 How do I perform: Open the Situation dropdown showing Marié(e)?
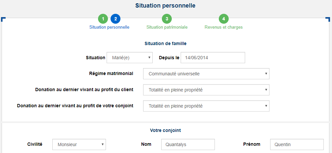click(x=130, y=58)
